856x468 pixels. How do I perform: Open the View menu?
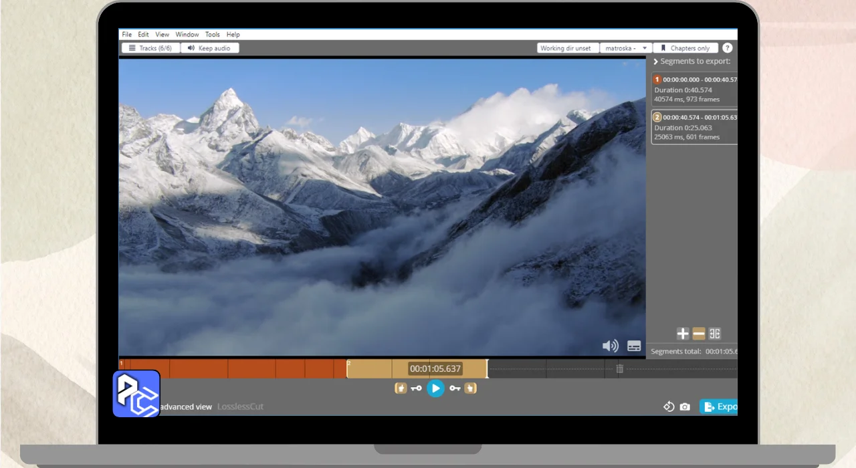click(x=162, y=34)
